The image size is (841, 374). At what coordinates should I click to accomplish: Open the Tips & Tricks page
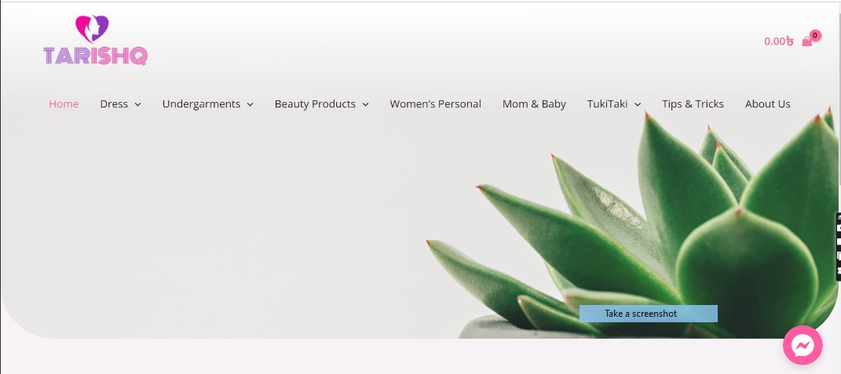pyautogui.click(x=693, y=104)
